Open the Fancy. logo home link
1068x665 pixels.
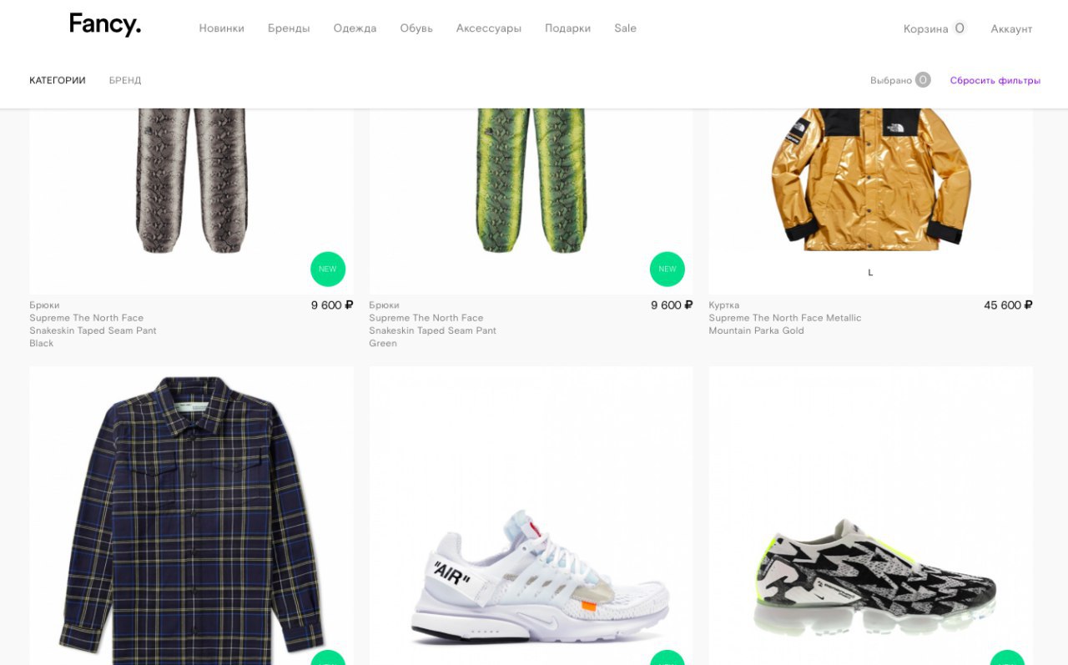click(x=105, y=25)
